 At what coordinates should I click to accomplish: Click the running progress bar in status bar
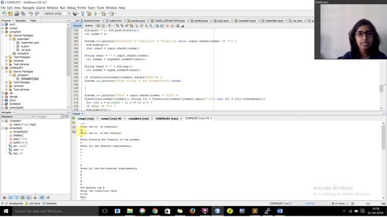(310, 204)
